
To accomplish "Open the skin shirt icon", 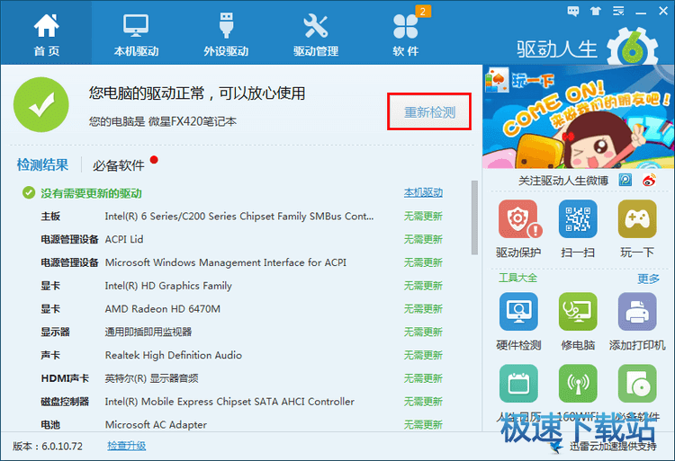I will point(596,11).
